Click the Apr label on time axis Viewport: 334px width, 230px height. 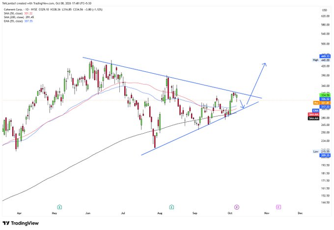point(19,213)
